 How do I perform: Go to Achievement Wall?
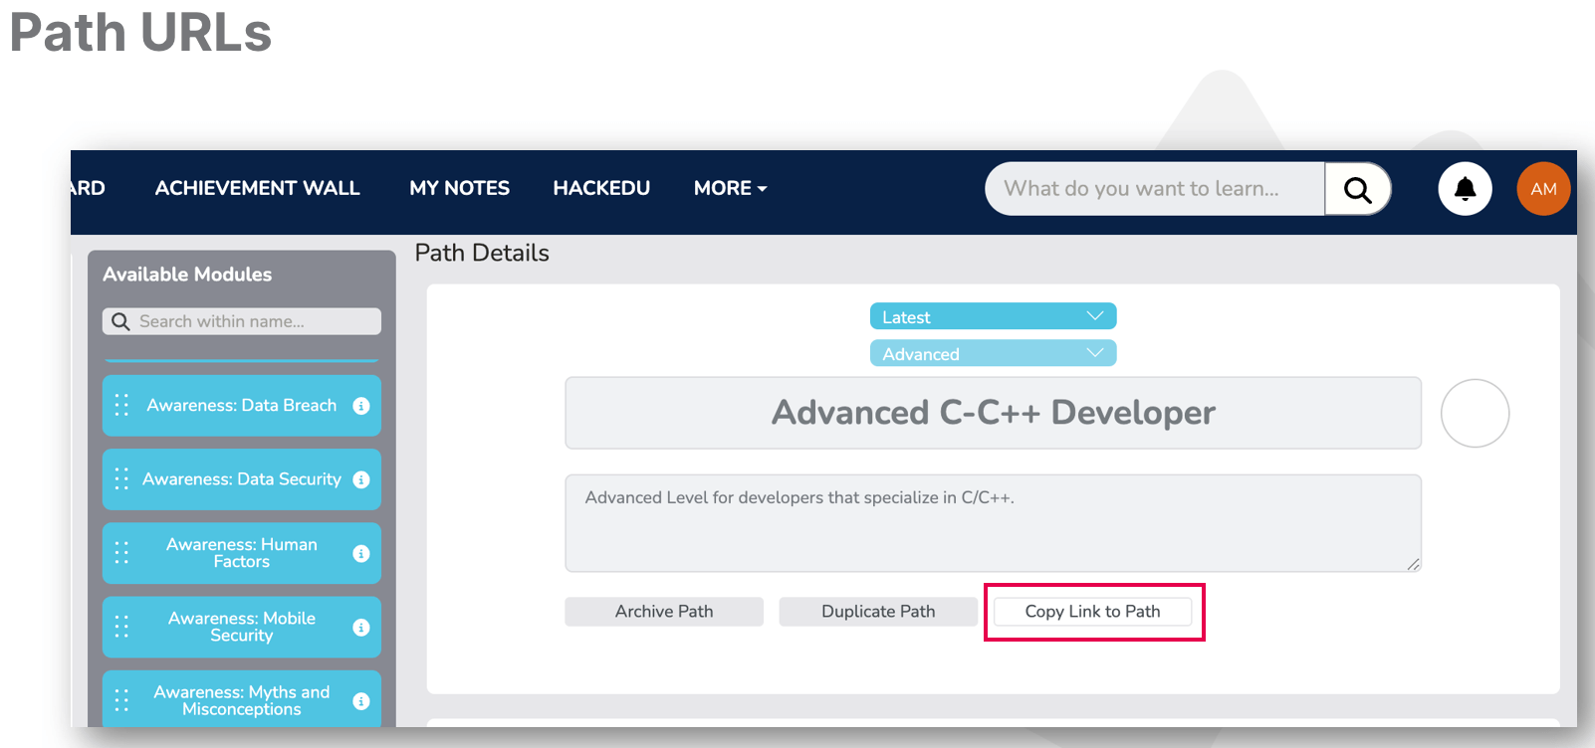tap(257, 188)
